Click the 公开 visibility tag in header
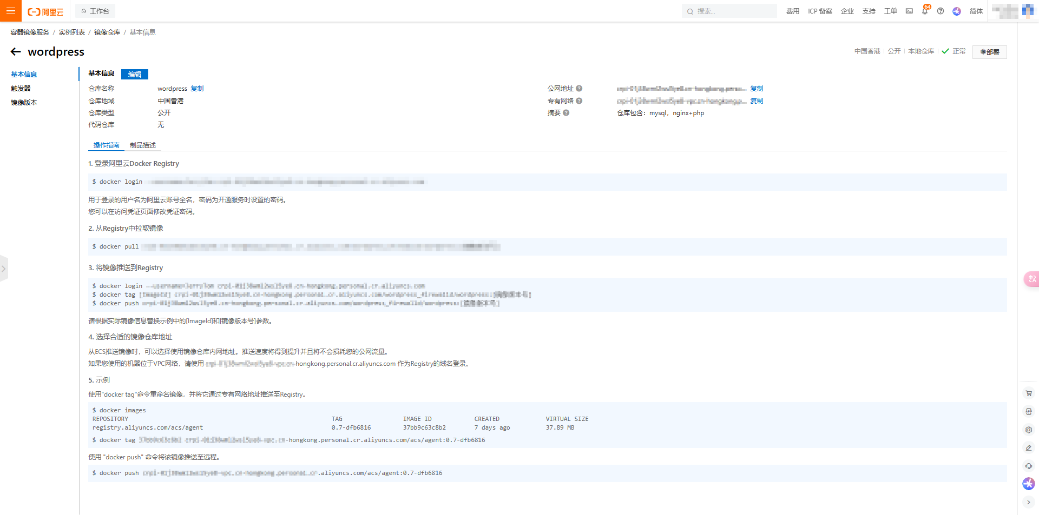The image size is (1039, 515). pos(894,51)
